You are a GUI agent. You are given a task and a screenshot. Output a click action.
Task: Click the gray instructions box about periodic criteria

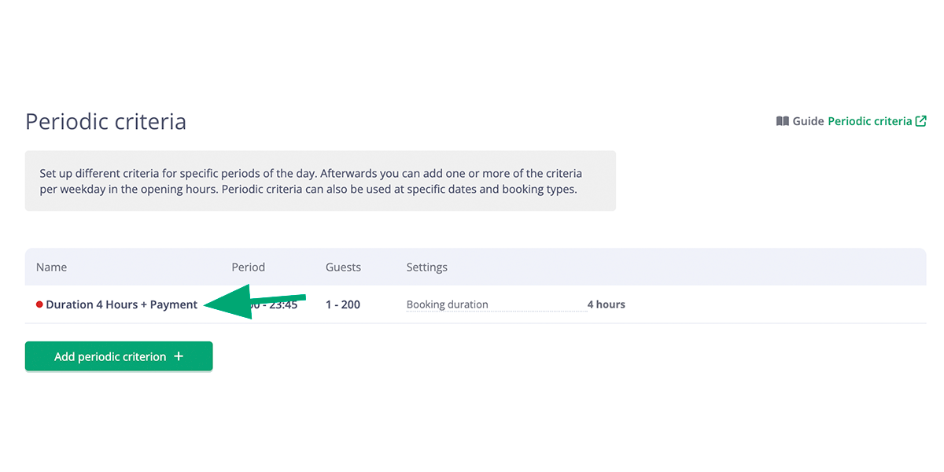tap(320, 180)
